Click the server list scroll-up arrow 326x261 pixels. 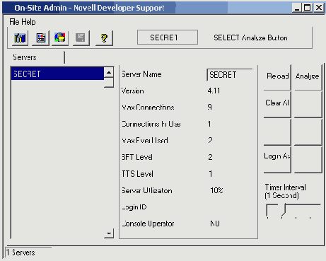pos(109,72)
